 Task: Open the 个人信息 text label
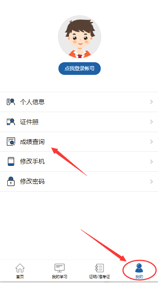[32, 102]
